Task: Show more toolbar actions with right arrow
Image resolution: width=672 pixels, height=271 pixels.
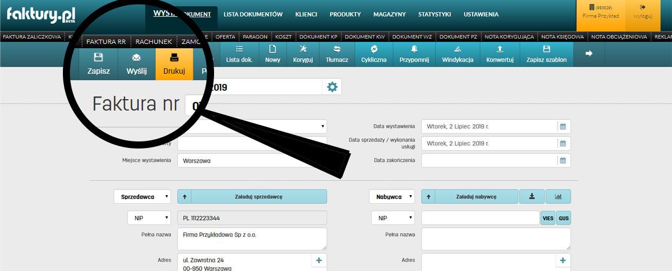Action: [x=589, y=54]
